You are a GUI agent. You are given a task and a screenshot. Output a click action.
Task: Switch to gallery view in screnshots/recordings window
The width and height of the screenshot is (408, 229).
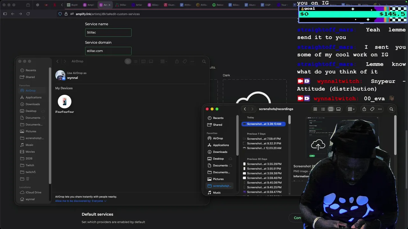pos(339,109)
